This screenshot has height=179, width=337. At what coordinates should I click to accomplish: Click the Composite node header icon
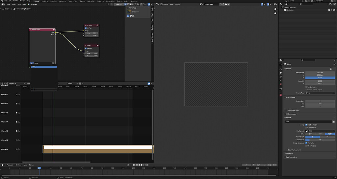[97, 25]
